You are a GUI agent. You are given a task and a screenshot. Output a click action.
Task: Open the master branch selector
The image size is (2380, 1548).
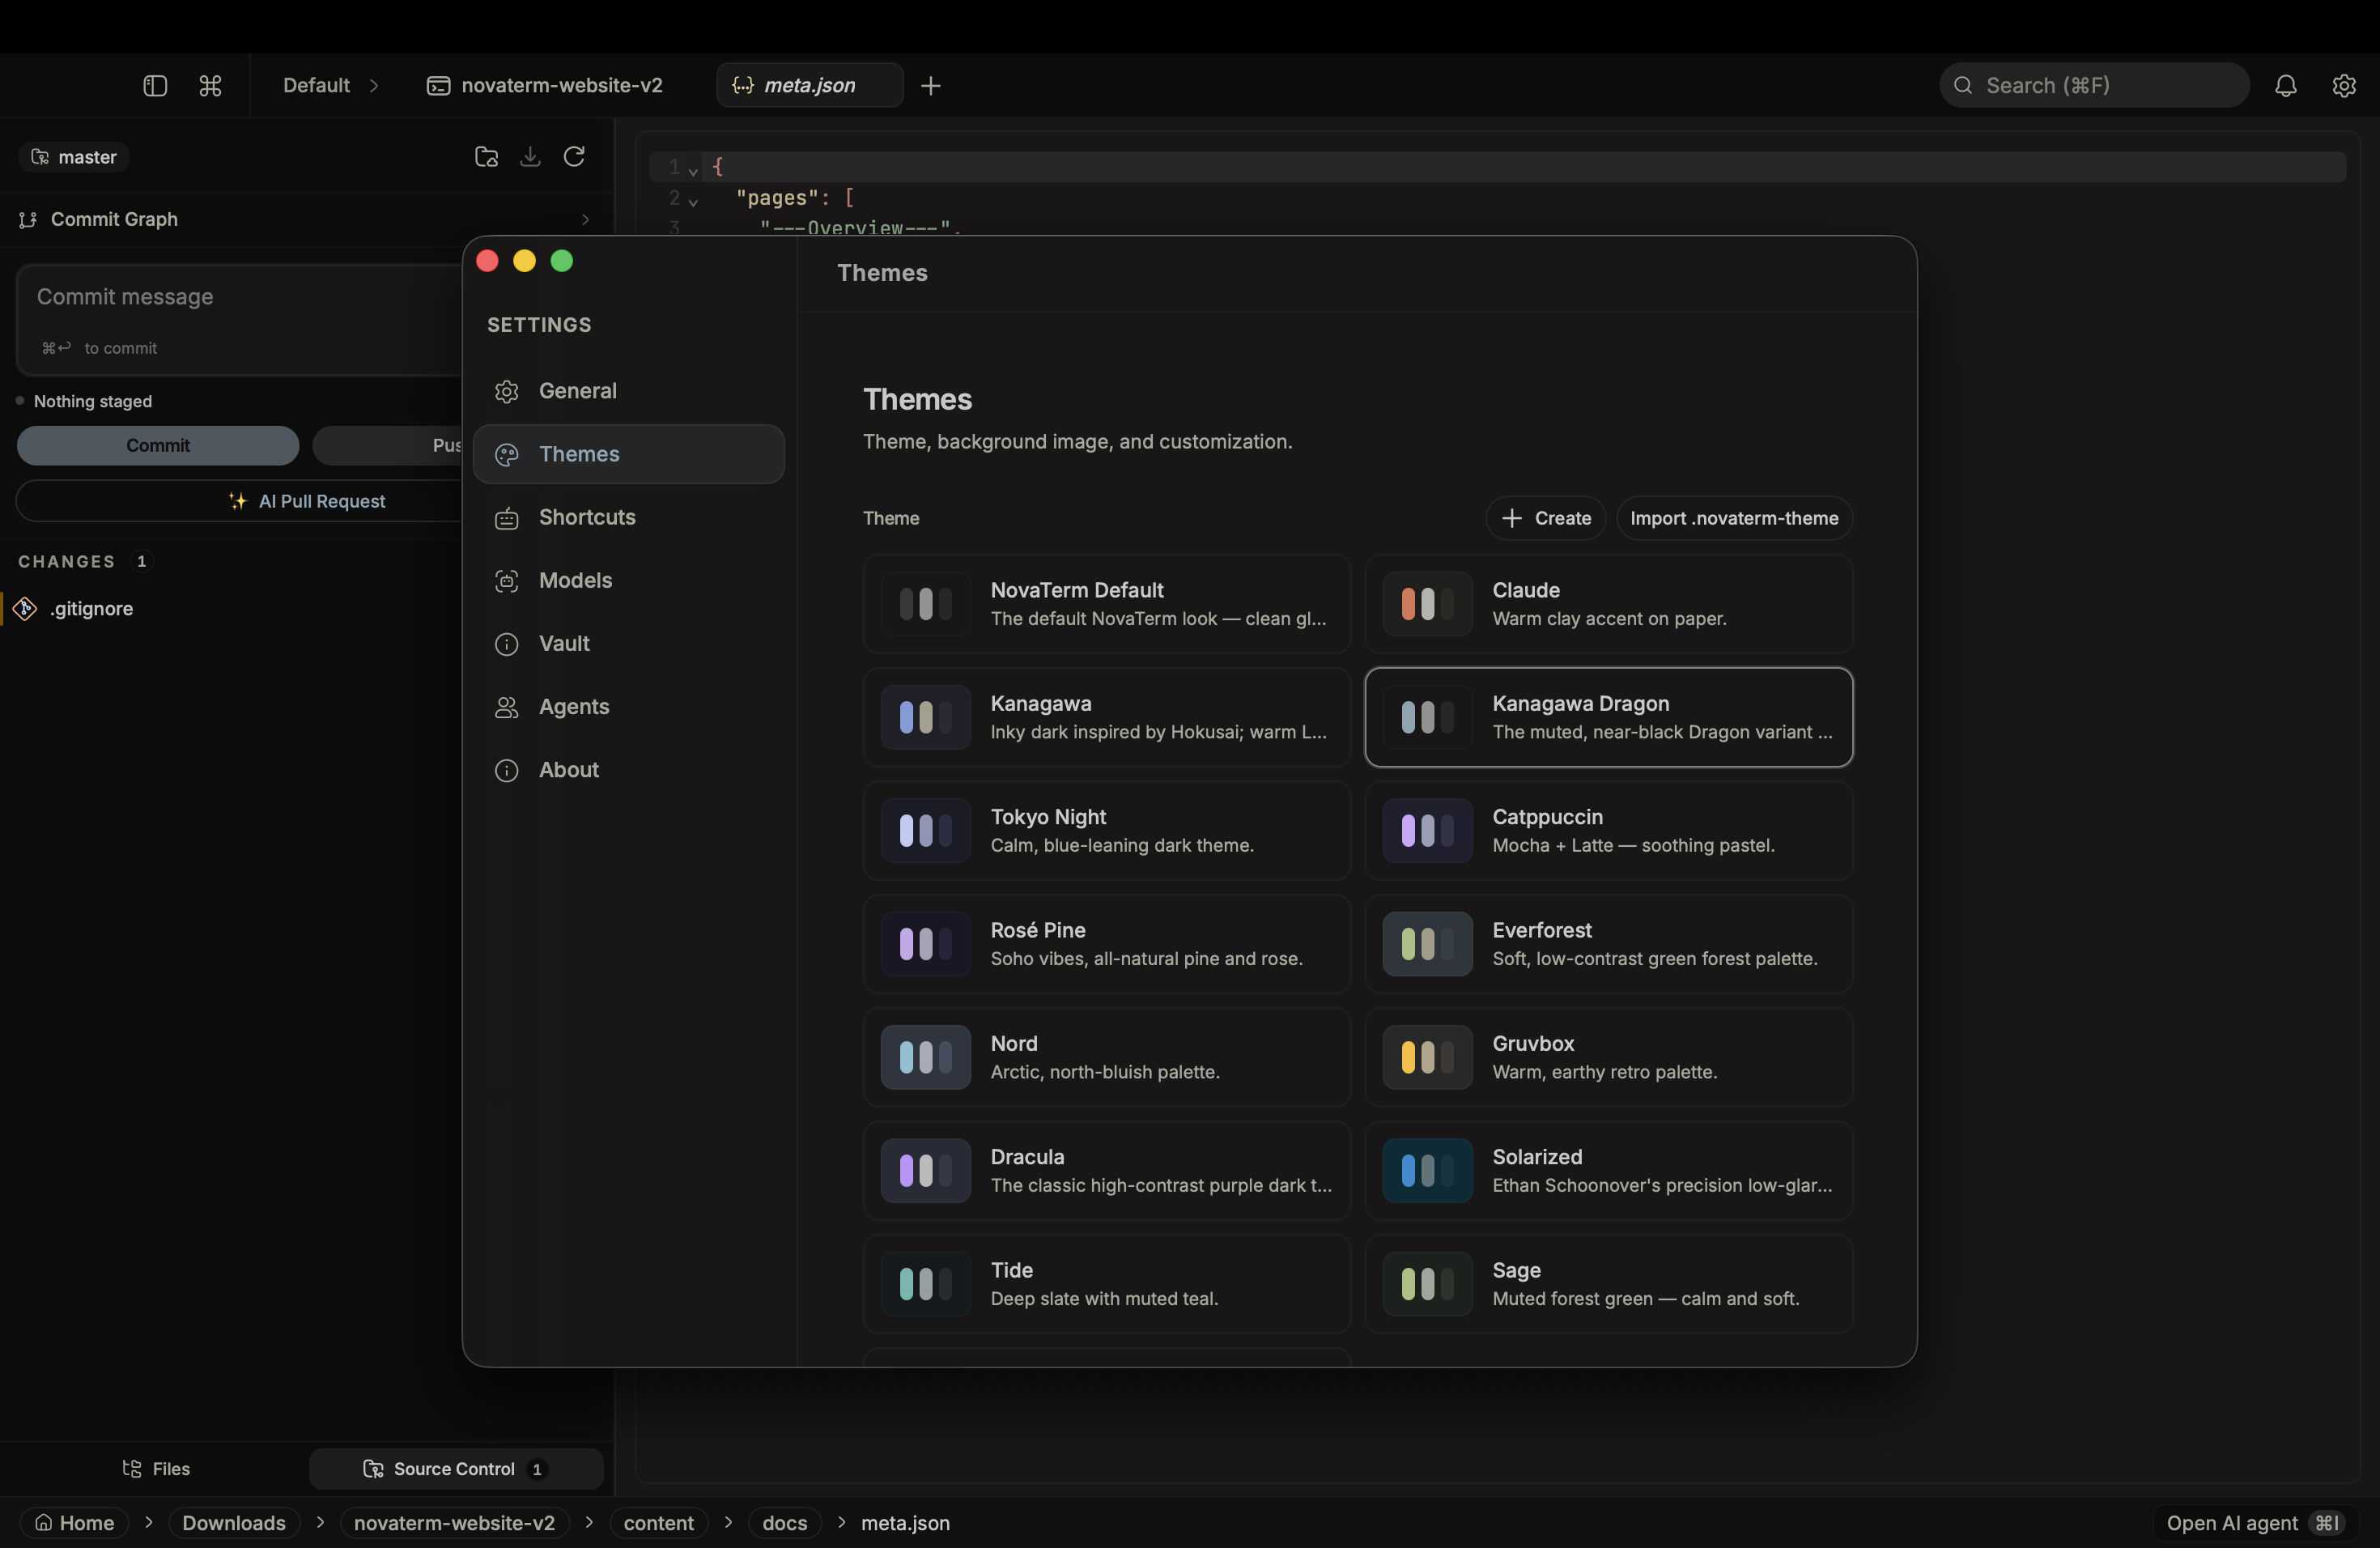[x=74, y=157]
